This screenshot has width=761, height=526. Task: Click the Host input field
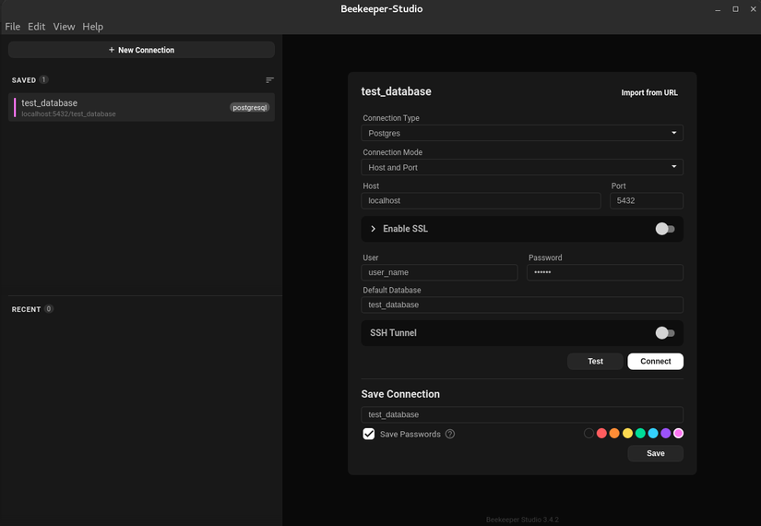pyautogui.click(x=481, y=200)
